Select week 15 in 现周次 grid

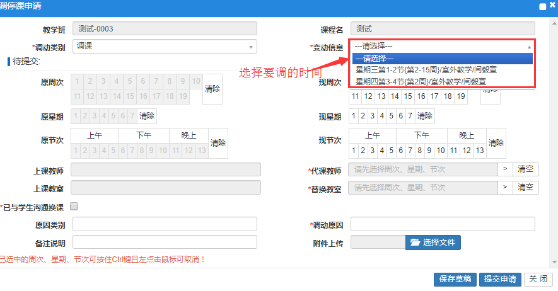pyautogui.click(x=408, y=96)
